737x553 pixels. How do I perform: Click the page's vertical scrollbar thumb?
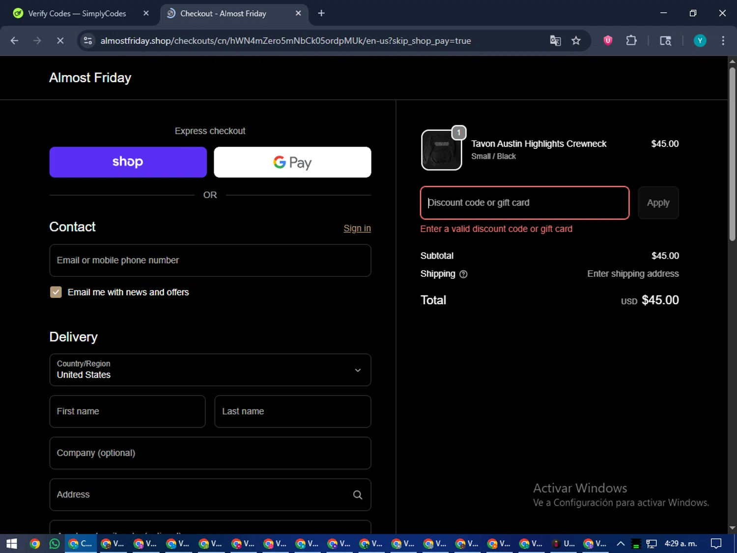coord(732,154)
